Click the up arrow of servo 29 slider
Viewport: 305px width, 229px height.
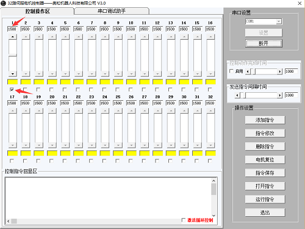tap(171, 111)
